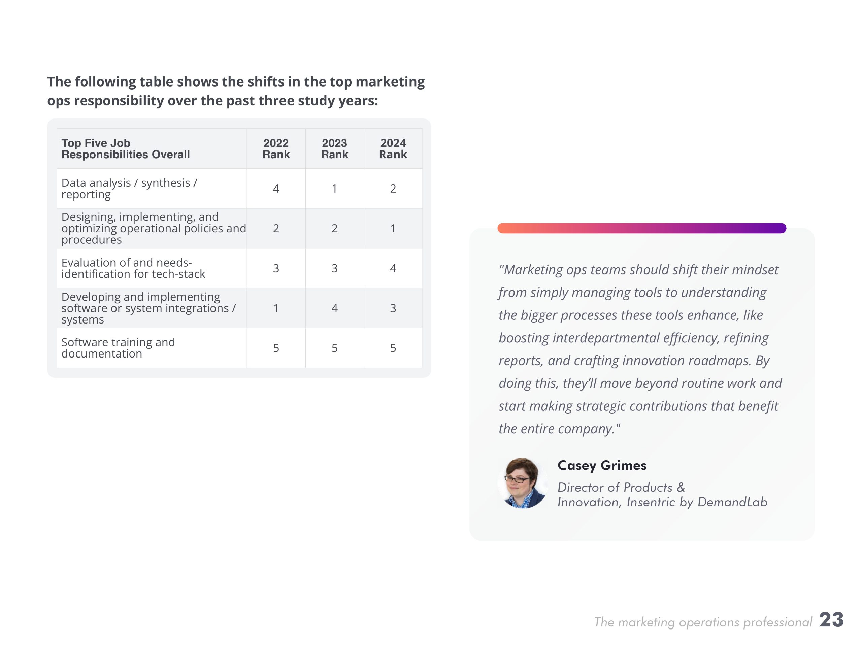The height and width of the screenshot is (646, 862).
Task: Select the "Designing, implementing, and optimizing" row label
Action: coord(153,228)
